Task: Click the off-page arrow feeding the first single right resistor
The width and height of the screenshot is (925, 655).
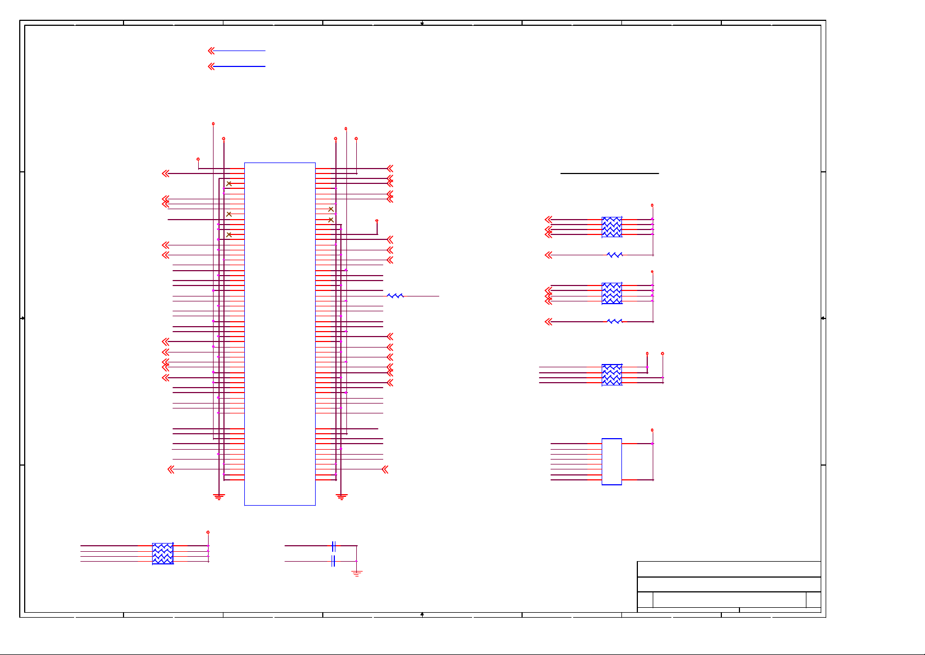Action: coord(548,255)
